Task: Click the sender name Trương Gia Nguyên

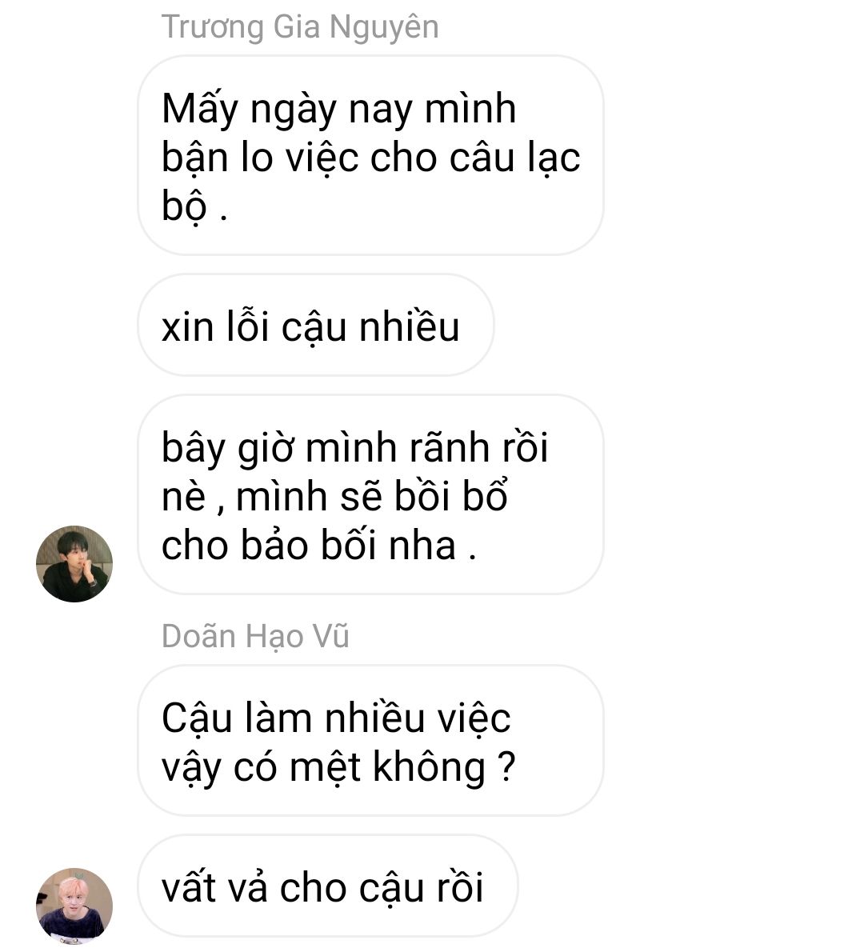Action: 300,27
